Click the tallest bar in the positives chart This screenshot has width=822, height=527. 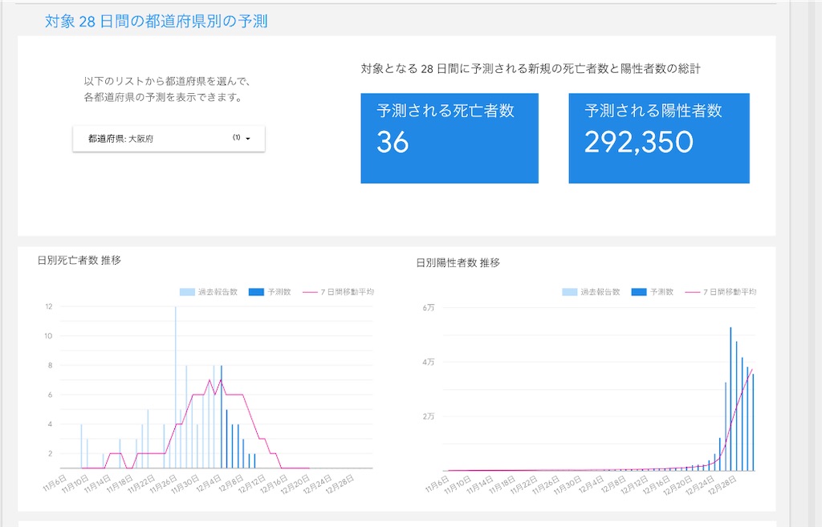click(730, 399)
